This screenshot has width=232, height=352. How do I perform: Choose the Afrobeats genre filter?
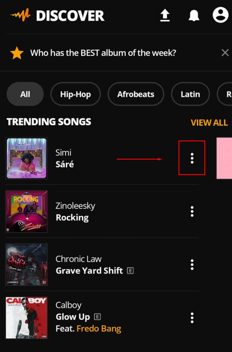[136, 94]
